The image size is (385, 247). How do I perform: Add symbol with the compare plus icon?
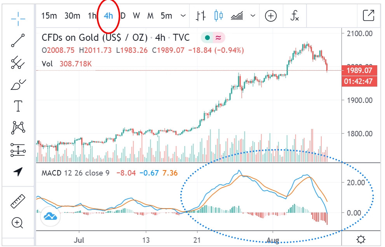coord(271,16)
